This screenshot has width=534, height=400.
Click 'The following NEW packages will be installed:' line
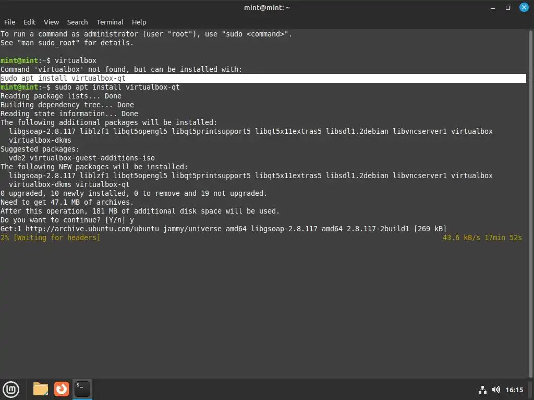[x=94, y=167]
